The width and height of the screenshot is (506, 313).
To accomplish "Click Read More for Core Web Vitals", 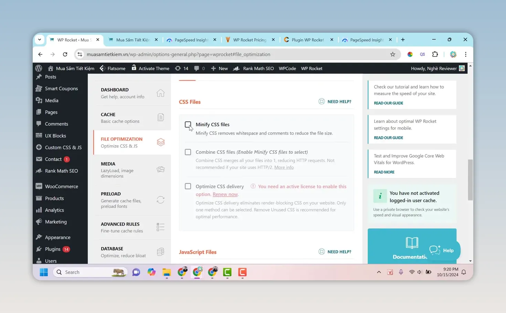I will point(384,172).
